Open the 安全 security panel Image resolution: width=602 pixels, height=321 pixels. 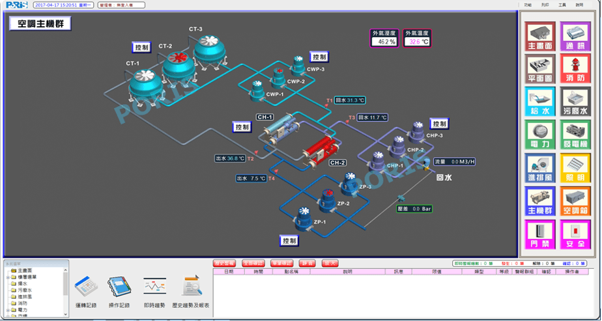tap(575, 234)
